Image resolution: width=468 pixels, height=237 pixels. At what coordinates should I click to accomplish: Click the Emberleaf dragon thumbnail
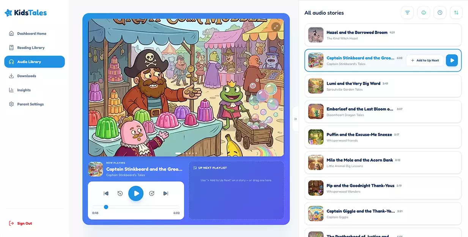316,111
